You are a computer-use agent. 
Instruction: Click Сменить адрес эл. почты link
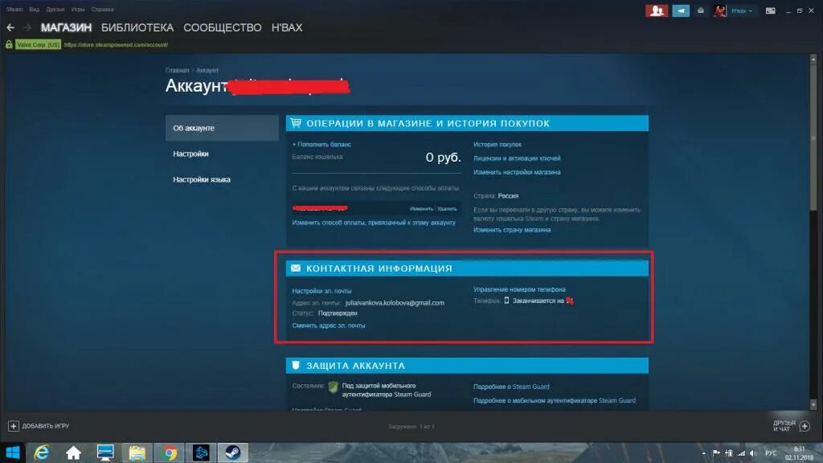329,326
